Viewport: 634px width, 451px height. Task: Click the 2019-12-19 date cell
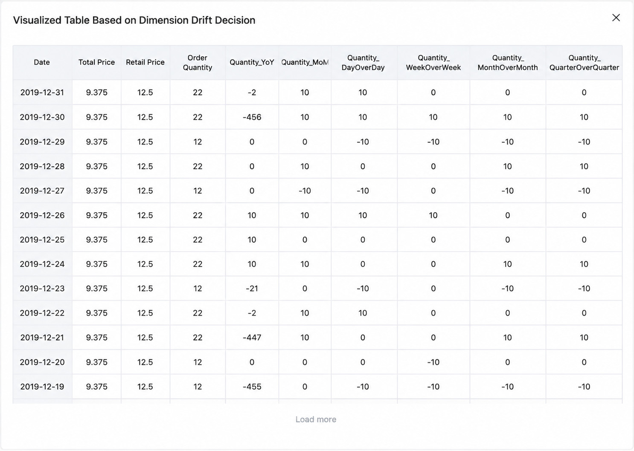pyautogui.click(x=42, y=387)
